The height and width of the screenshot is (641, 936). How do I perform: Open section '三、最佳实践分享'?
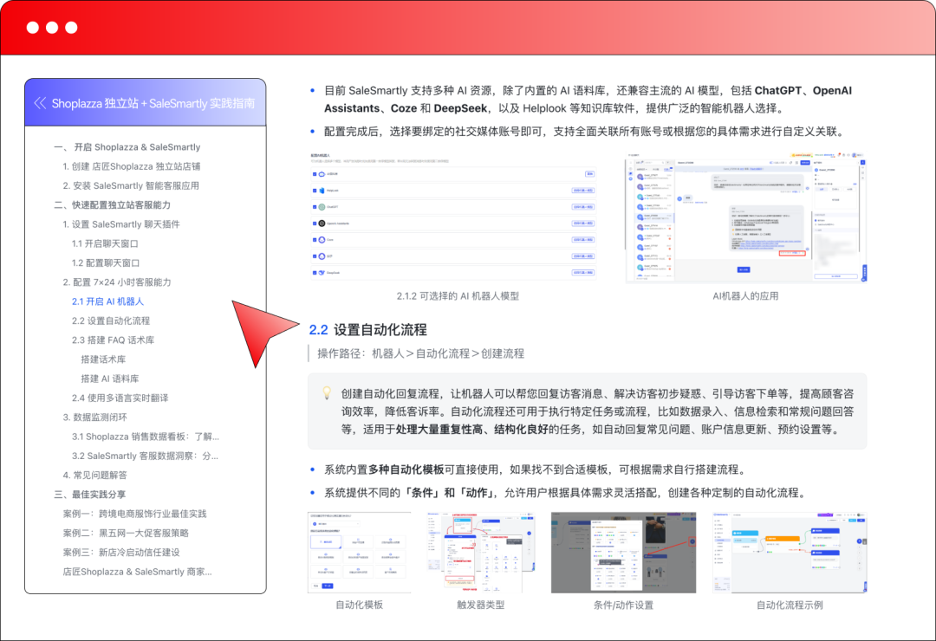coord(90,495)
